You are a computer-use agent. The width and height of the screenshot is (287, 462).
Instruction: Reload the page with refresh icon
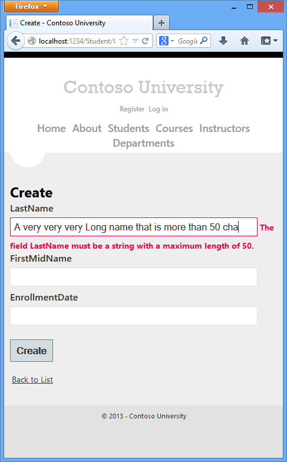(x=145, y=41)
